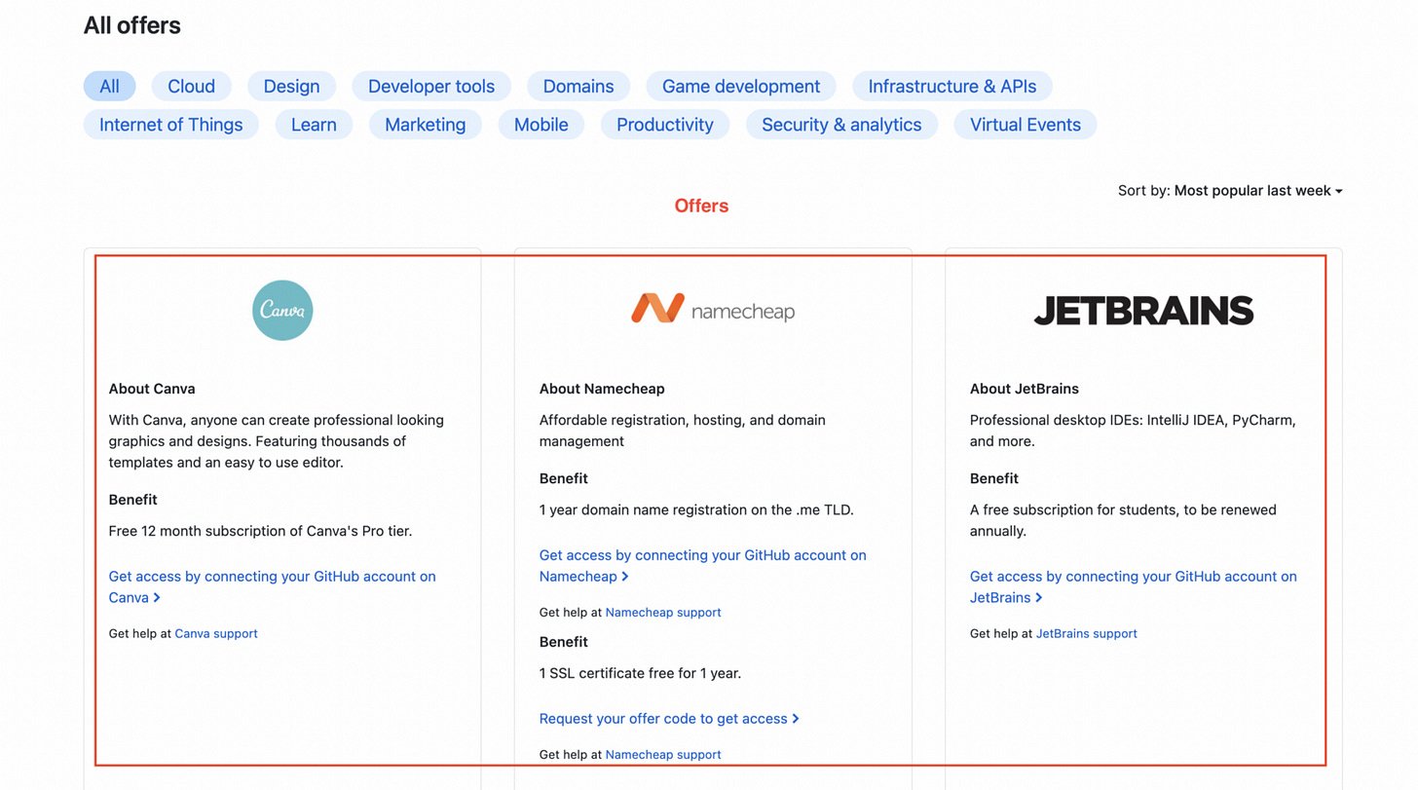Select the All filter
1418x790 pixels.
(109, 86)
